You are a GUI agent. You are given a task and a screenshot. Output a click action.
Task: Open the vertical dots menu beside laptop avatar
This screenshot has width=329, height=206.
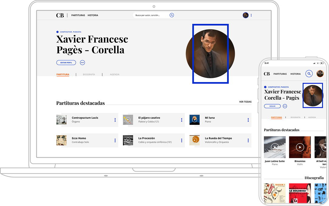251,15
